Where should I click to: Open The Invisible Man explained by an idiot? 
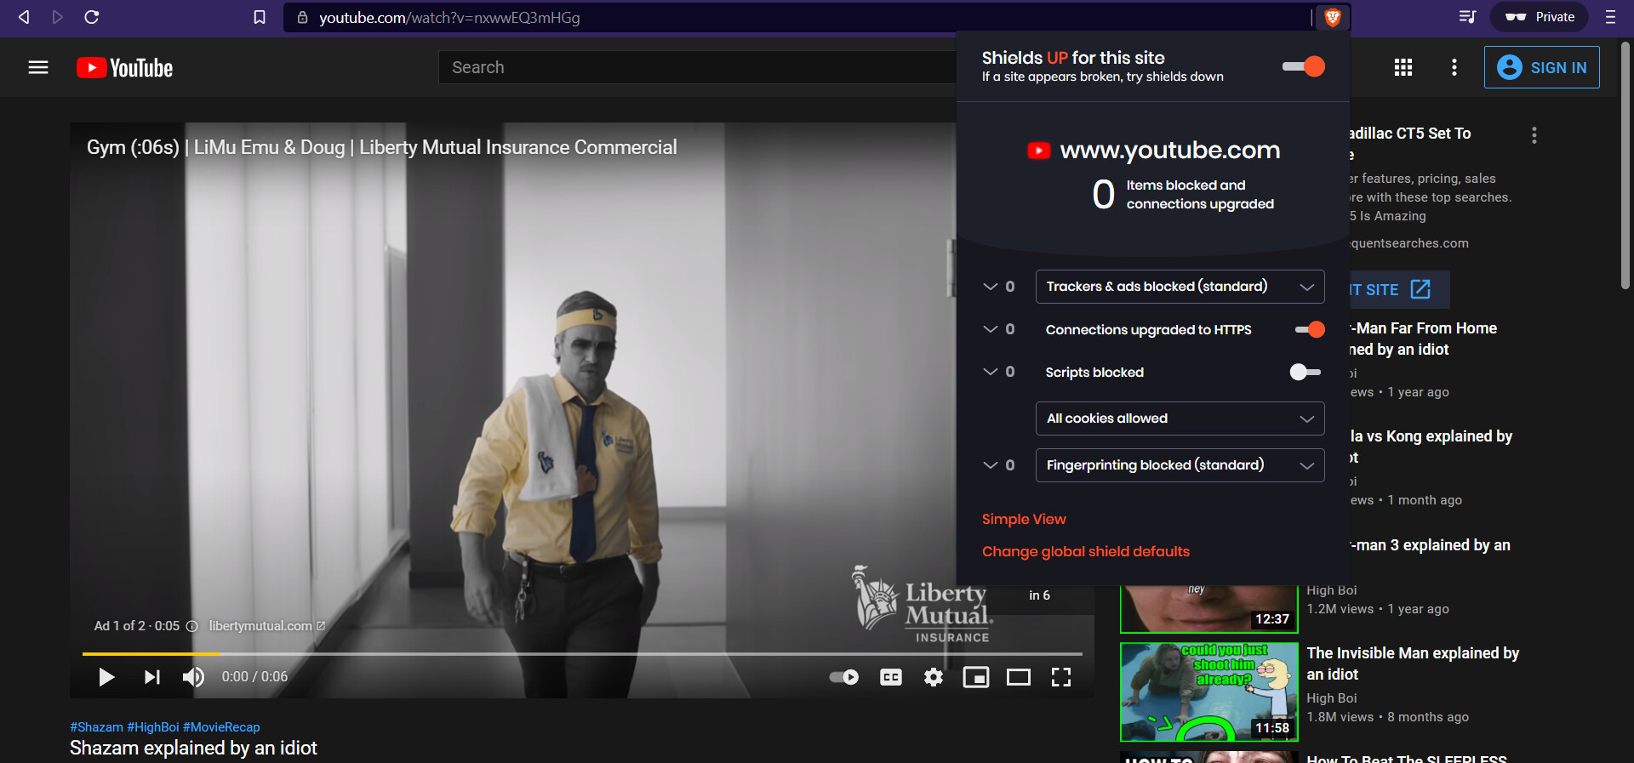pos(1413,663)
